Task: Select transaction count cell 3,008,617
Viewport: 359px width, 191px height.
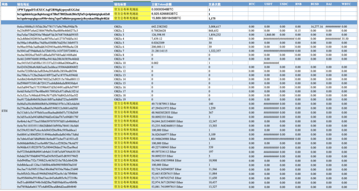Action: 215,26
